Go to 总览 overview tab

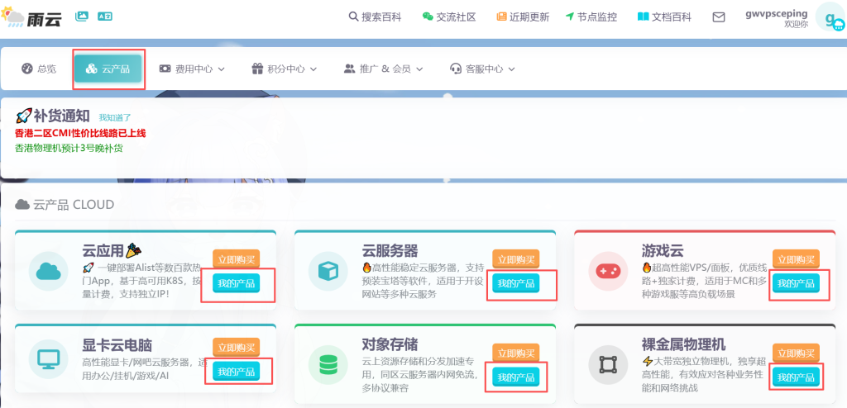tap(39, 69)
